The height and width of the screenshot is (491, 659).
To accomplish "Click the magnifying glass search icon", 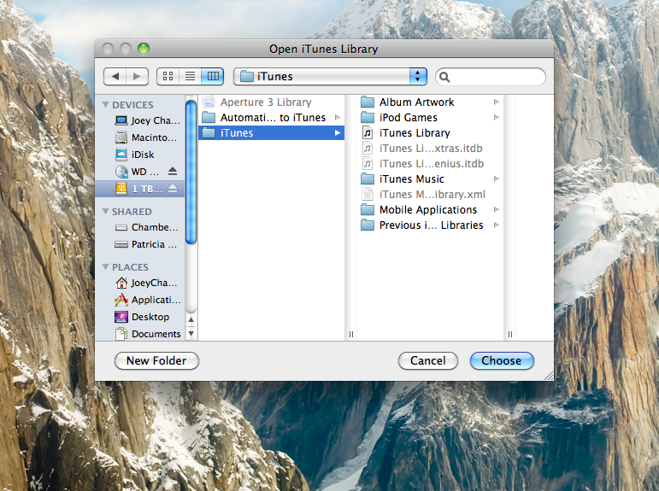I will click(444, 77).
